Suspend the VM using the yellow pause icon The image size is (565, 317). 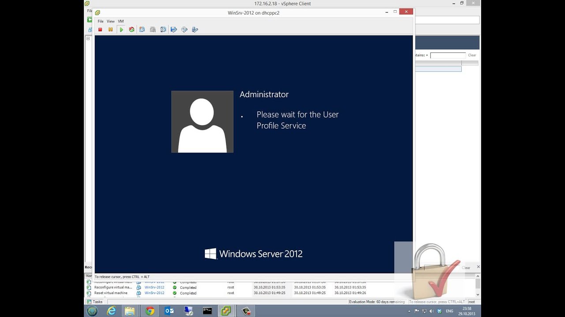click(x=110, y=29)
